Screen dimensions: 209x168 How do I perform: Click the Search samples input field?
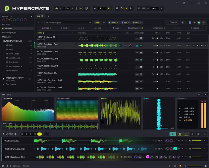[x=68, y=23]
